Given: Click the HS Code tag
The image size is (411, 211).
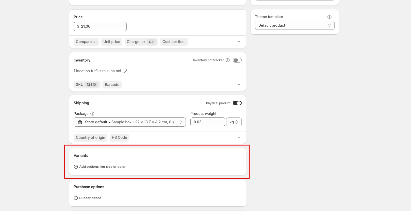Looking at the screenshot, I should tap(119, 138).
